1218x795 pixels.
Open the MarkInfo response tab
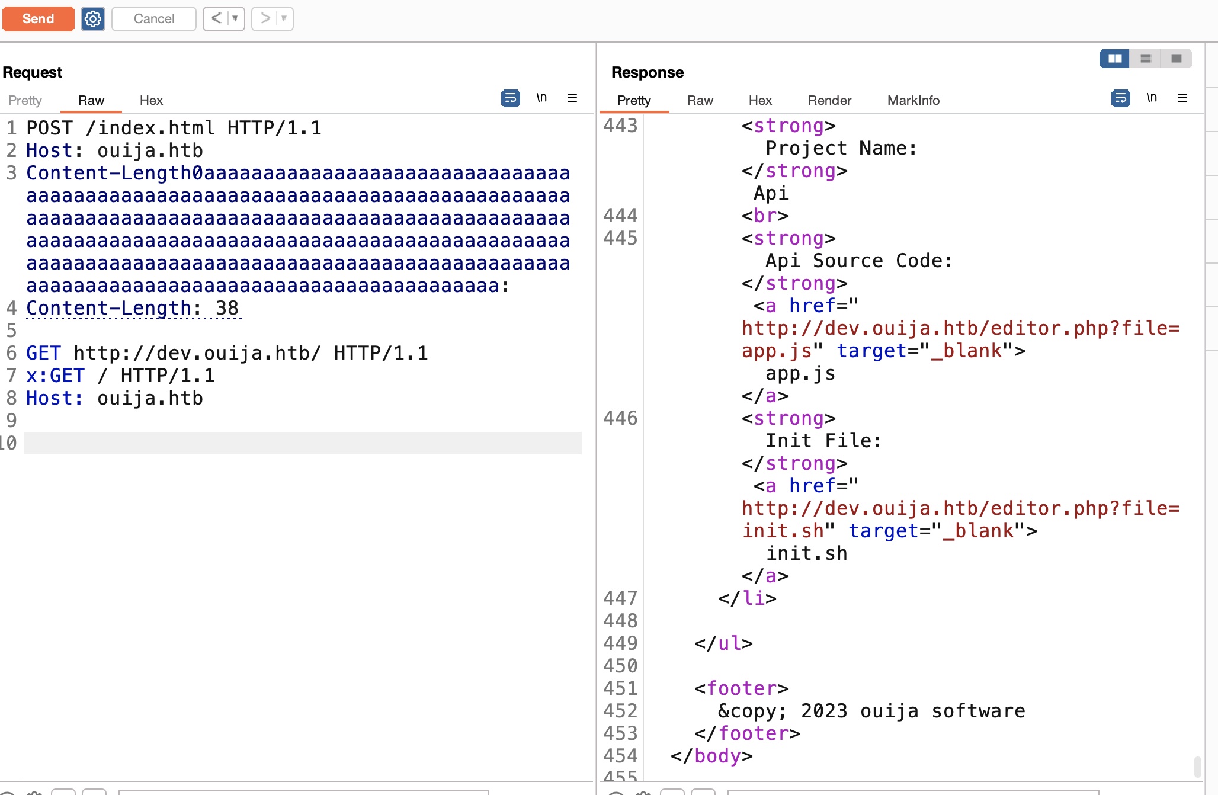[913, 100]
